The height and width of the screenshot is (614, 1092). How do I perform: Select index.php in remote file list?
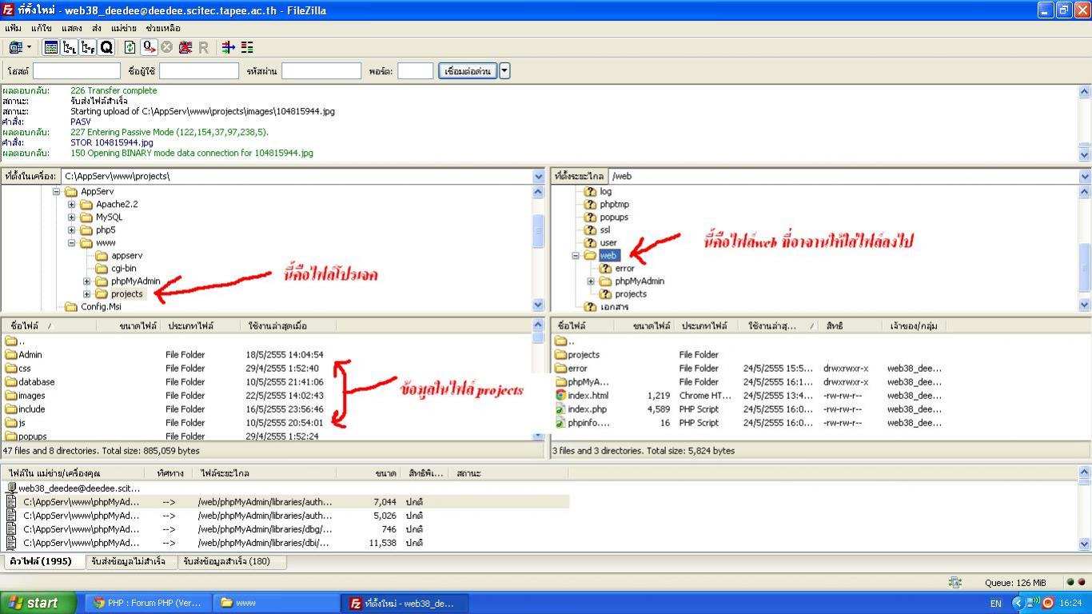[587, 409]
